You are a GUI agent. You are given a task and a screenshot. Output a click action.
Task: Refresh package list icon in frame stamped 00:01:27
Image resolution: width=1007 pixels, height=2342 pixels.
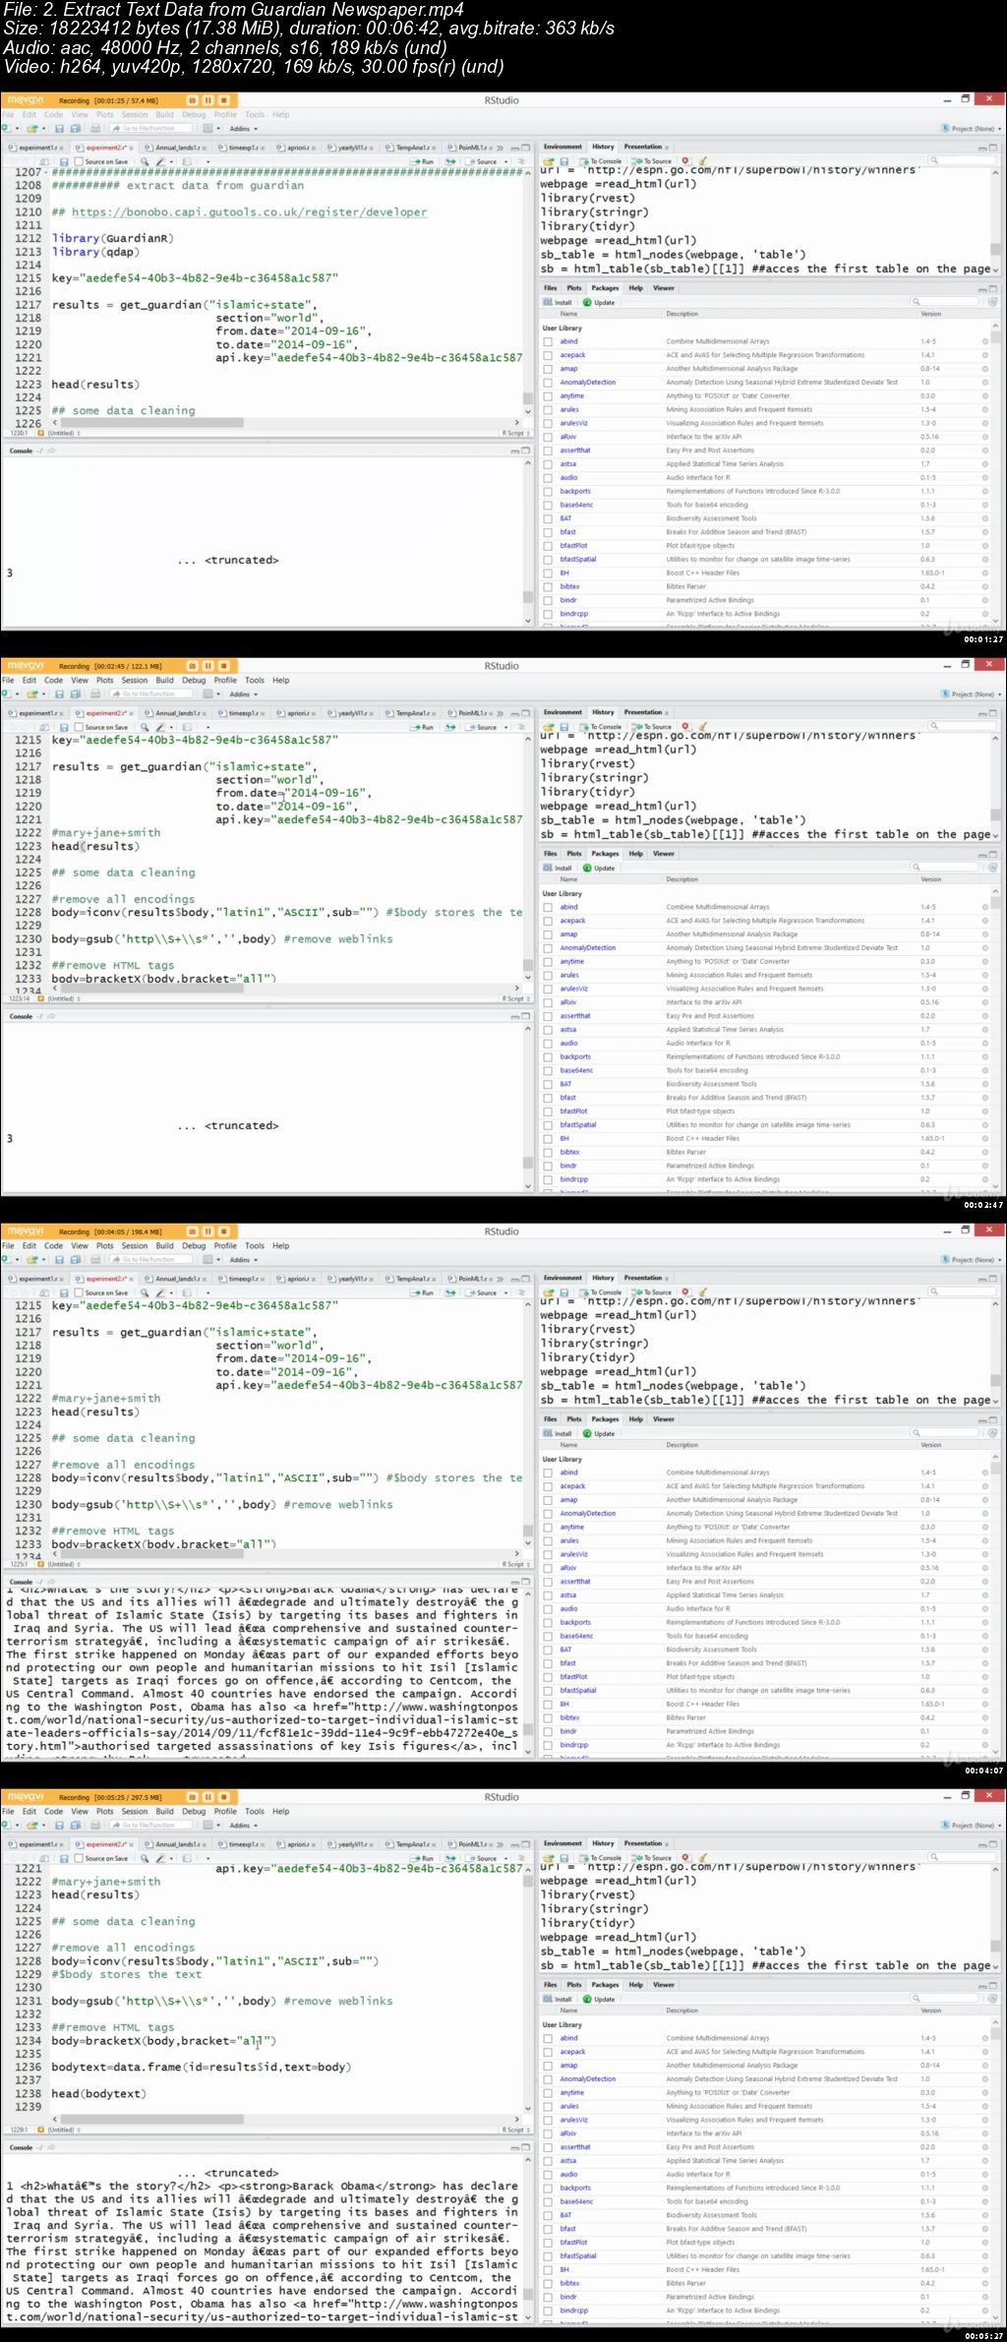click(991, 302)
